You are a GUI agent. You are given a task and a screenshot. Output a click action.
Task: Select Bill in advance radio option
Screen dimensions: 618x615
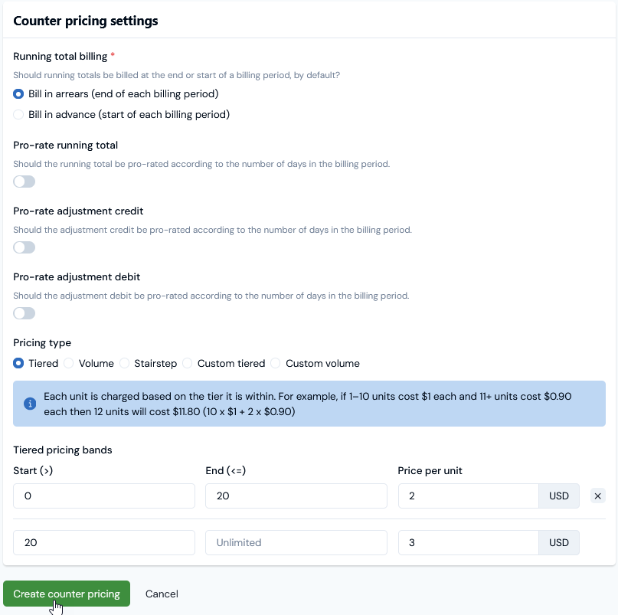pos(18,114)
